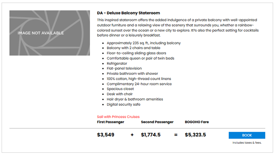Click the BOGOHO Fare total $5,323.5
Viewport: 275px width, 154px height.
(195, 135)
